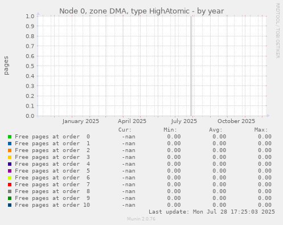283x225 pixels.
Task: Select the 'Free pages at order 4' label
Action: pos(52,164)
